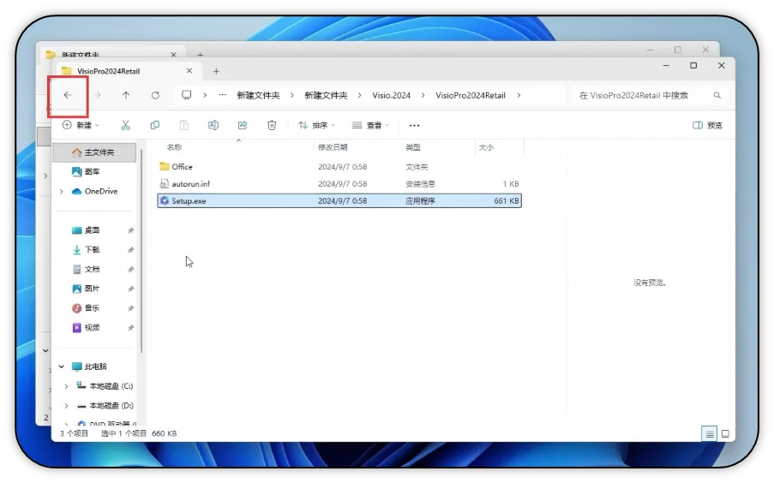Sort by 修改日期 column header
This screenshot has width=774, height=483.
click(333, 147)
